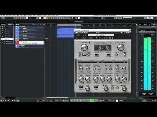Open the Audio menu
Viewport: 157px width, 117px height.
pos(14,16)
